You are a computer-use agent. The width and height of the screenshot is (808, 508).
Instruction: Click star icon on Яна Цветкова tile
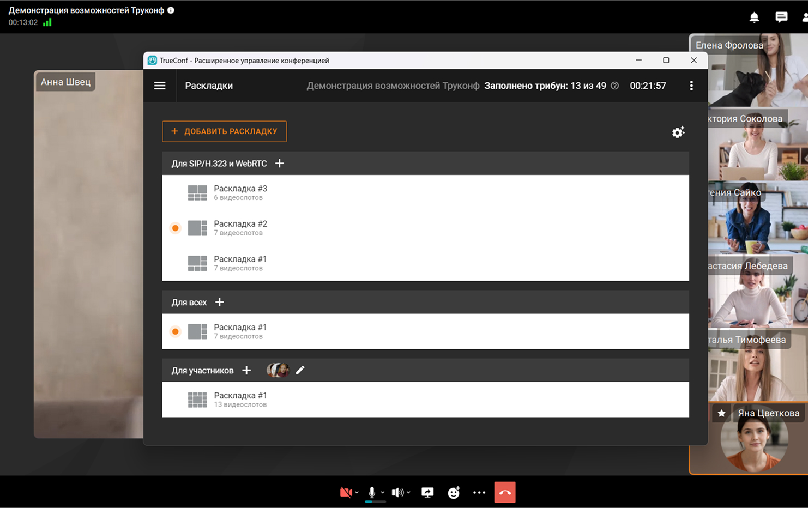click(721, 413)
